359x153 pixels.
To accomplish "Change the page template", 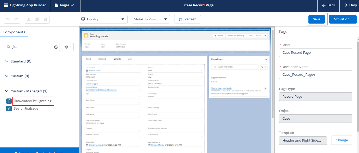I will pyautogui.click(x=342, y=140).
